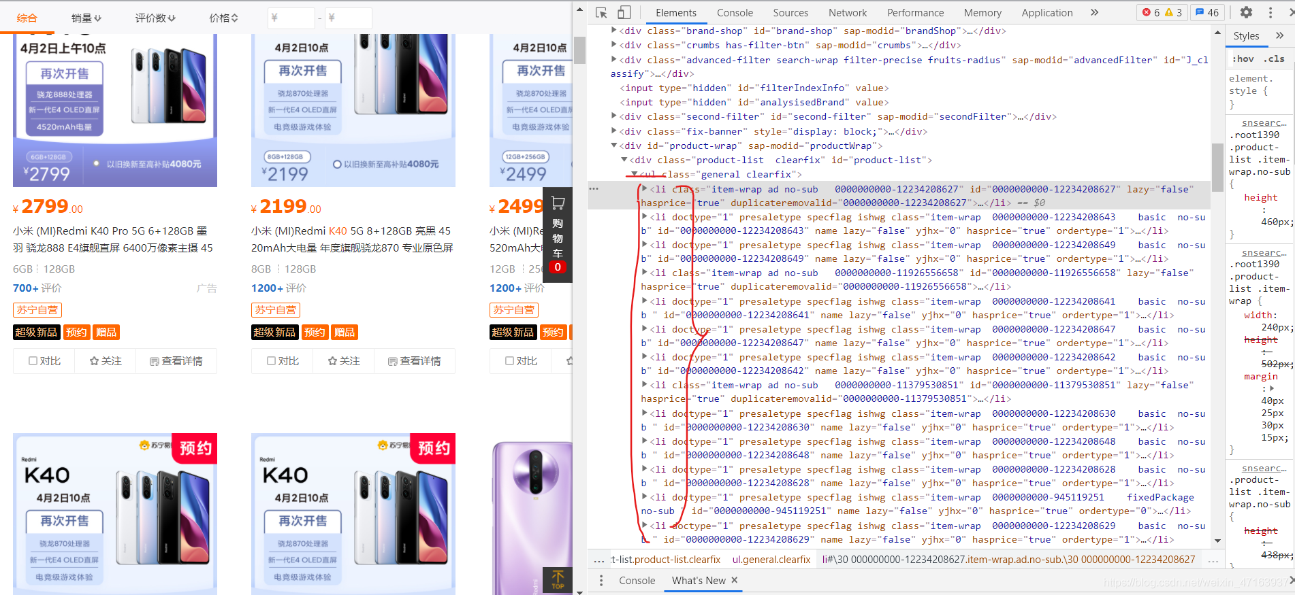Expand the second-filter div node
The image size is (1295, 595).
614,116
